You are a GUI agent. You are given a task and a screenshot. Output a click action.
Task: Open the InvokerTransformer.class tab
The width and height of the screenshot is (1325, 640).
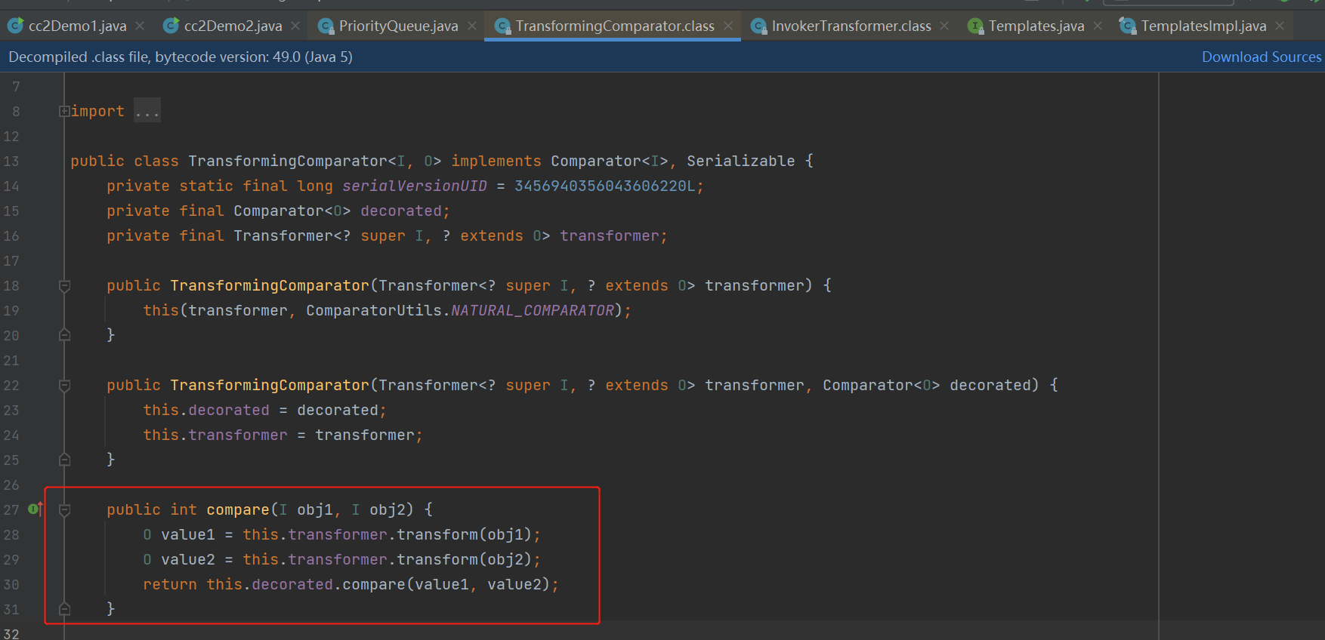pos(851,26)
